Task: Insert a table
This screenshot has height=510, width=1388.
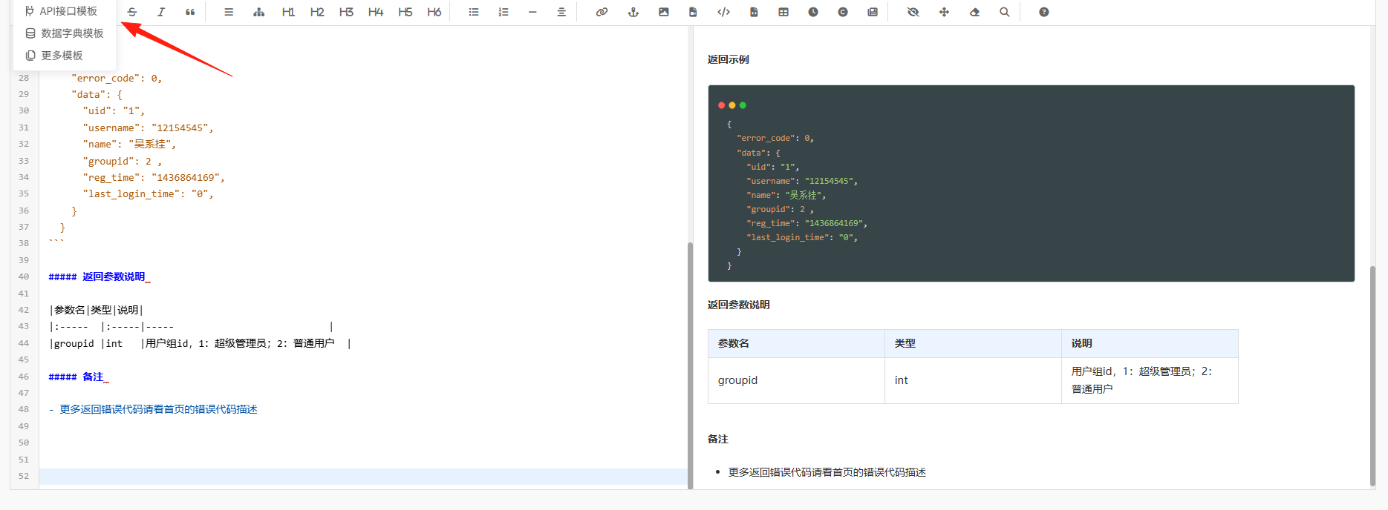Action: point(783,12)
